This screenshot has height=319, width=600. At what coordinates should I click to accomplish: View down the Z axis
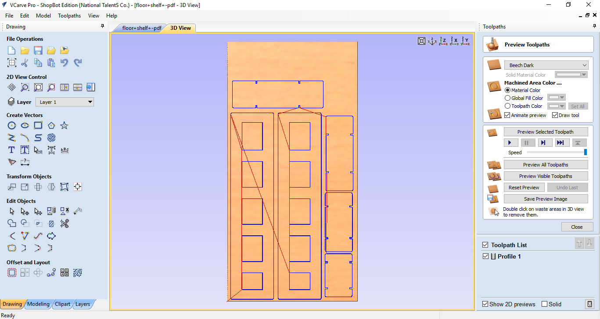(x=443, y=41)
